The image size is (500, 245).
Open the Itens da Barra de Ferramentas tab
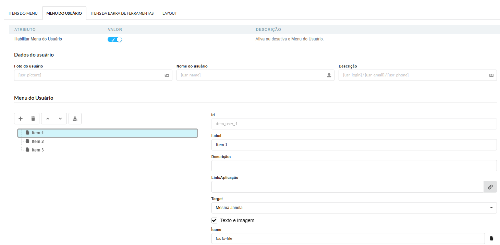point(122,13)
